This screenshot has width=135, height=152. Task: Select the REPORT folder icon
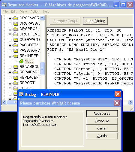pyautogui.click(x=16, y=83)
